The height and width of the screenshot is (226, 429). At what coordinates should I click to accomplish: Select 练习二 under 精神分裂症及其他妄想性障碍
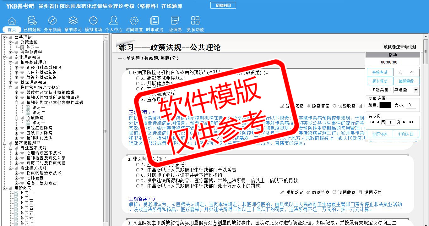(x=39, y=113)
